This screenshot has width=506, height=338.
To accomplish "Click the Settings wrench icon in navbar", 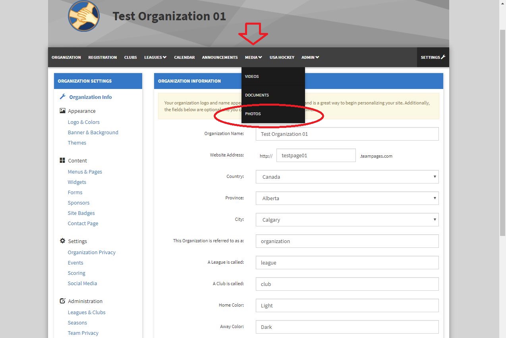I will pyautogui.click(x=443, y=57).
